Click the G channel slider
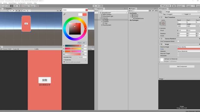The width and height of the screenshot is (200, 112). (x=73, y=49)
